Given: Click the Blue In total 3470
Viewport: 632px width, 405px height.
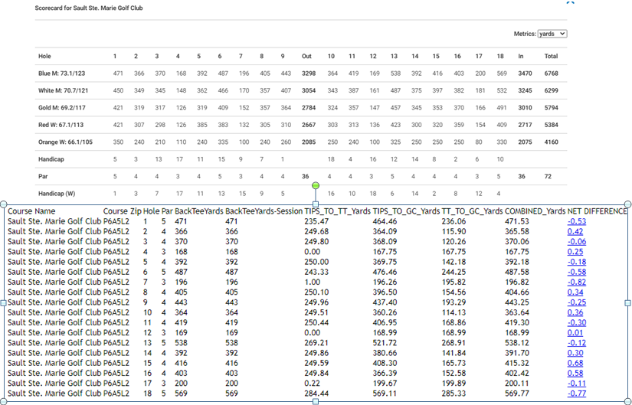Looking at the screenshot, I should pos(525,73).
